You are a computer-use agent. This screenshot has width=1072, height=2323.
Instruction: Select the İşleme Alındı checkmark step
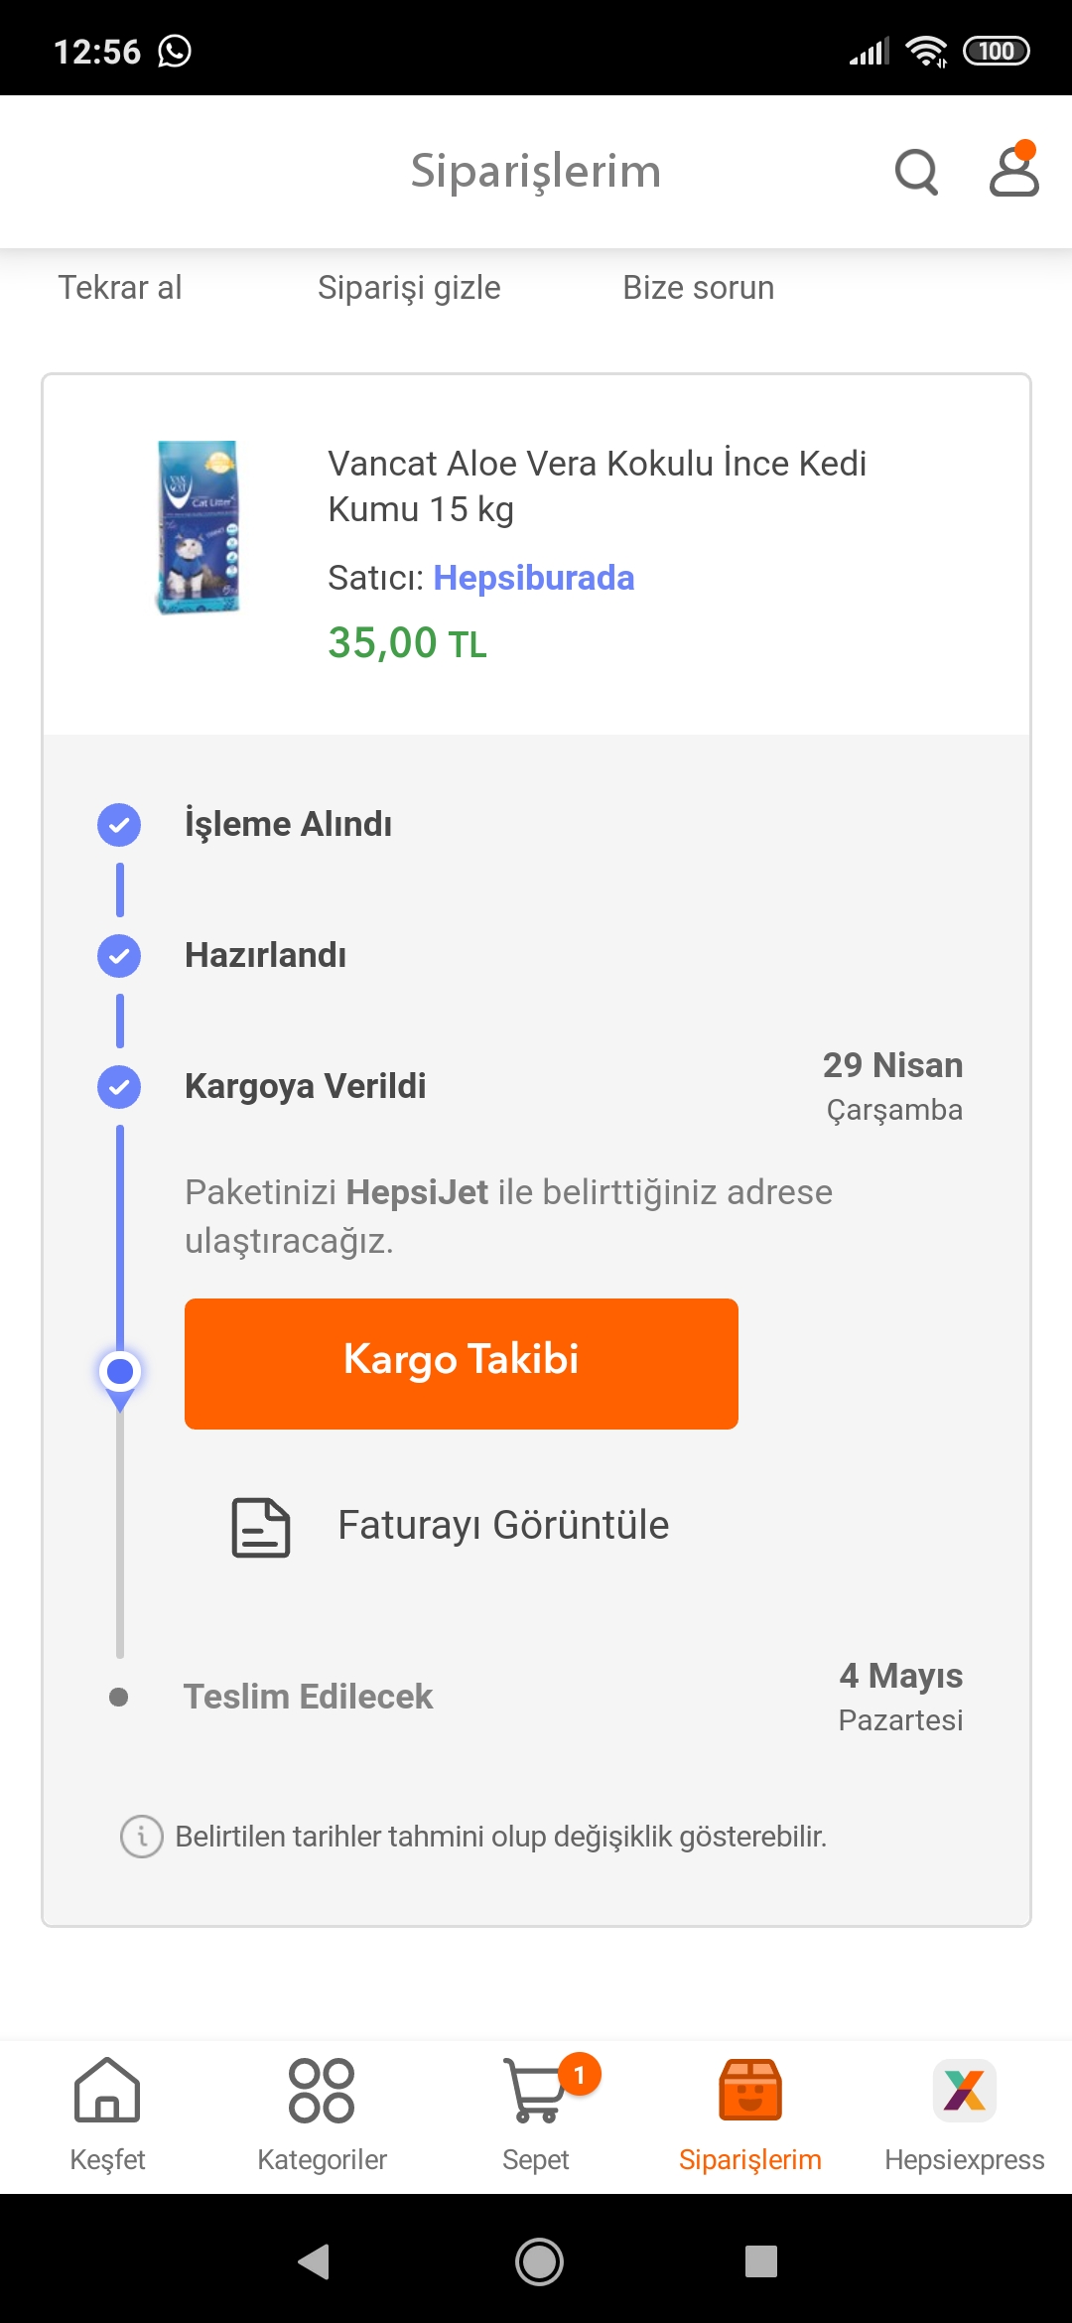pyautogui.click(x=119, y=824)
